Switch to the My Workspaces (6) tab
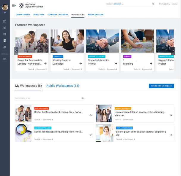 pyautogui.click(x=29, y=86)
